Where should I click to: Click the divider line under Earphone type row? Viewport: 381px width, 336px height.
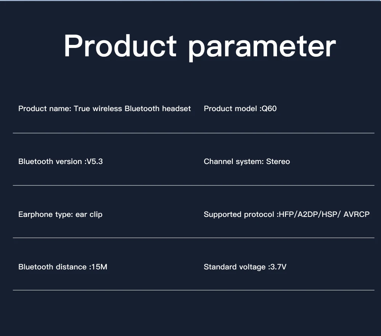click(x=194, y=238)
